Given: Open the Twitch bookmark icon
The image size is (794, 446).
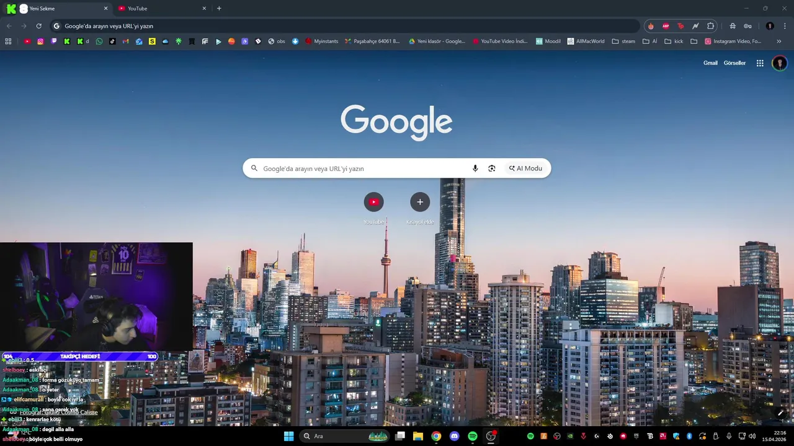Looking at the screenshot, I should pyautogui.click(x=53, y=42).
